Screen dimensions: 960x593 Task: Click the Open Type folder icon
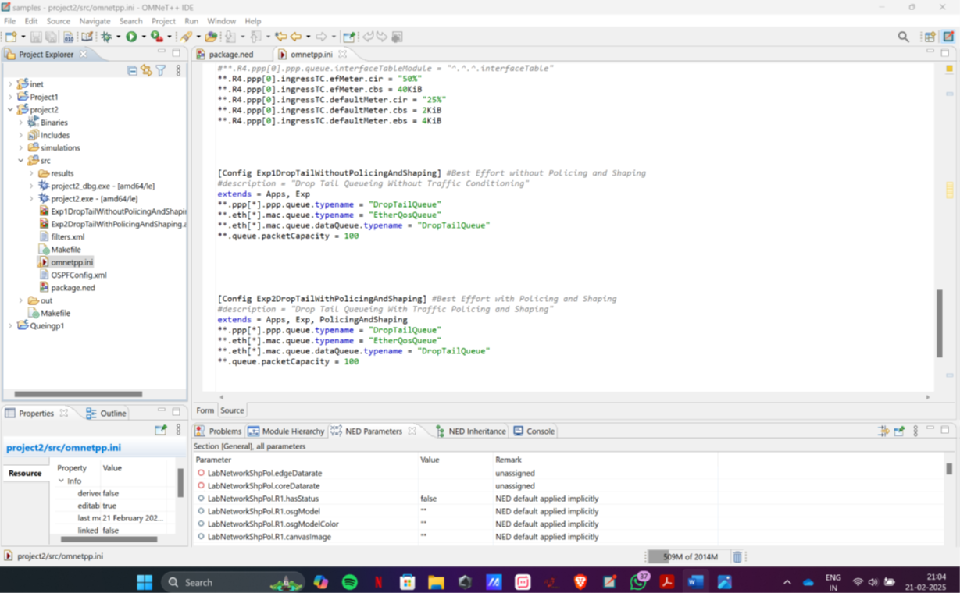tap(211, 37)
